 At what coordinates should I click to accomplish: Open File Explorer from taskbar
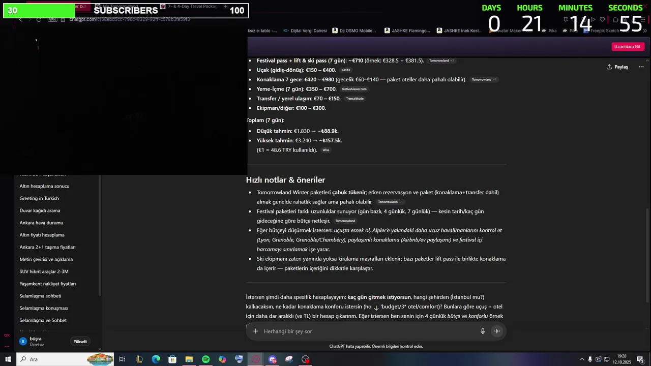pyautogui.click(x=189, y=359)
